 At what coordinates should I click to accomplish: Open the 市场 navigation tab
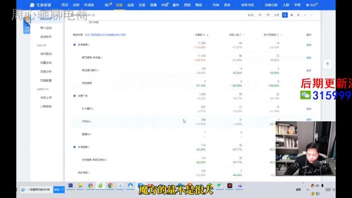click(216, 5)
